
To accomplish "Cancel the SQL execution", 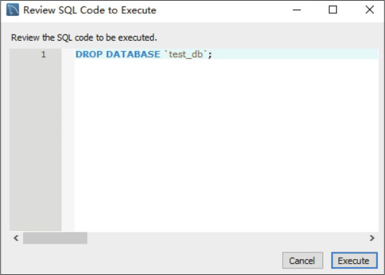I will (x=302, y=260).
